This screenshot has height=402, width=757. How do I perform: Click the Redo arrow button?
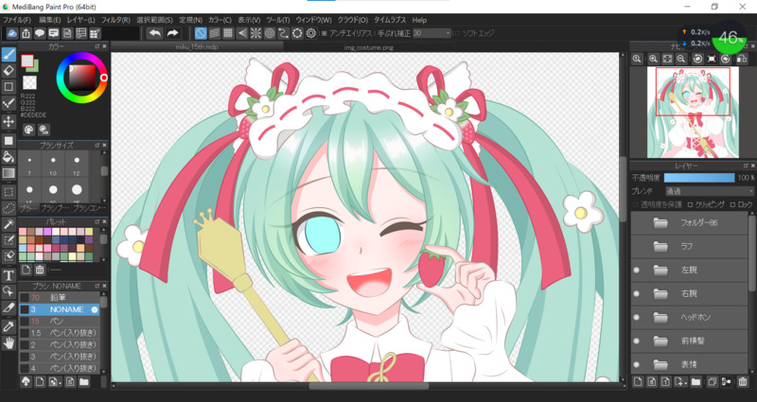(172, 33)
